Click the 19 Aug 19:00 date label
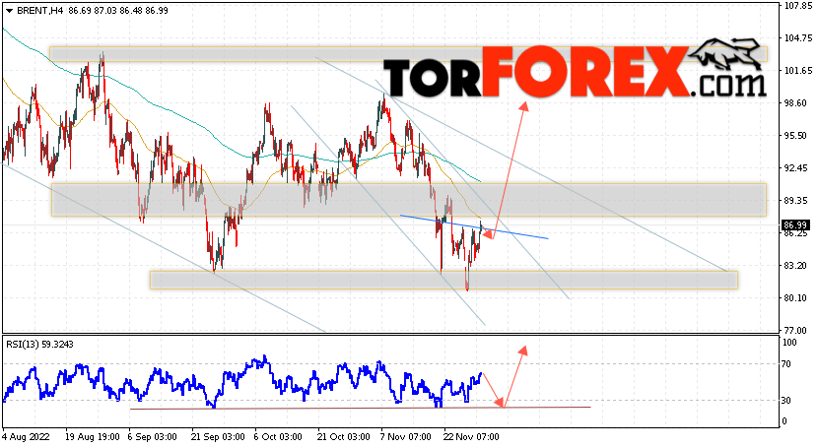The height and width of the screenshot is (448, 818). click(95, 436)
